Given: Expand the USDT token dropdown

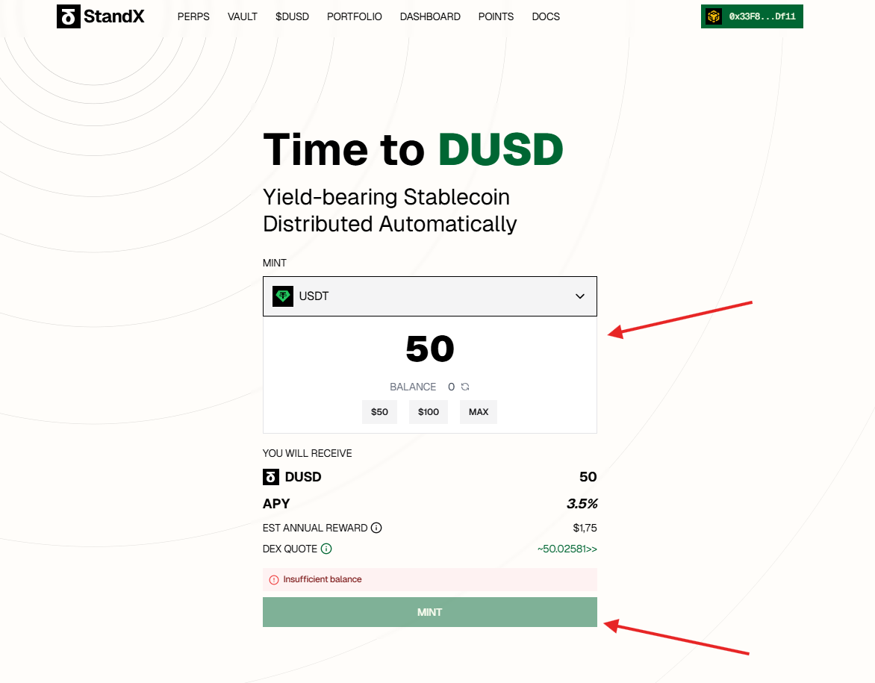Looking at the screenshot, I should click(x=429, y=296).
